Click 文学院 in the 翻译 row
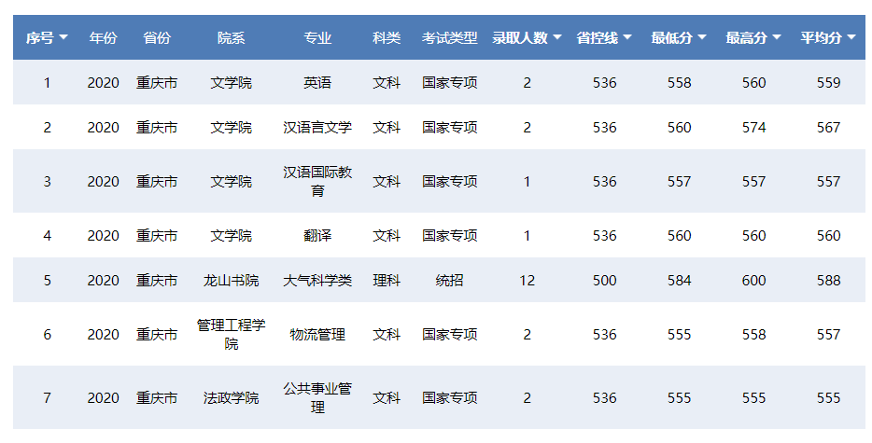 click(x=231, y=236)
